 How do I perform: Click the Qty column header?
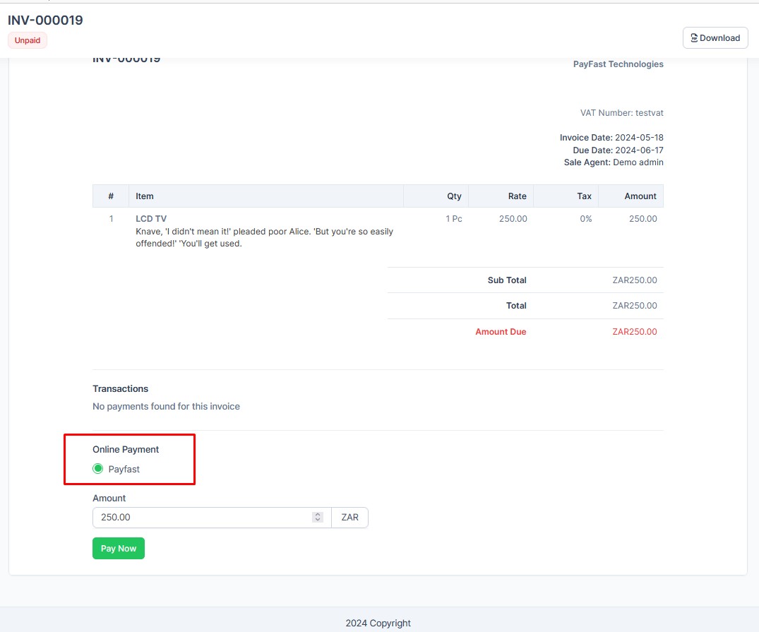click(454, 196)
